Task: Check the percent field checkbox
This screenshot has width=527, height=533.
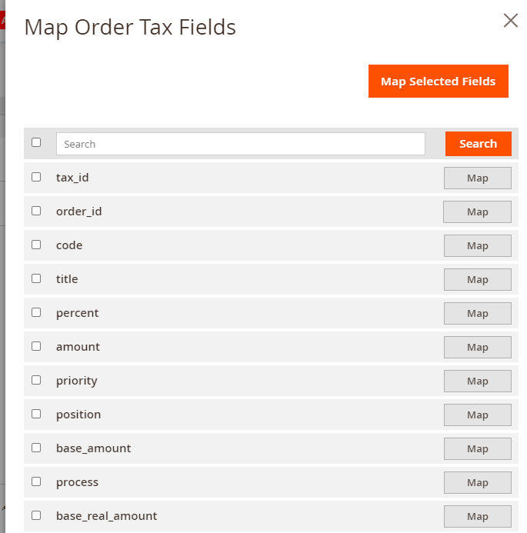Action: click(x=36, y=312)
